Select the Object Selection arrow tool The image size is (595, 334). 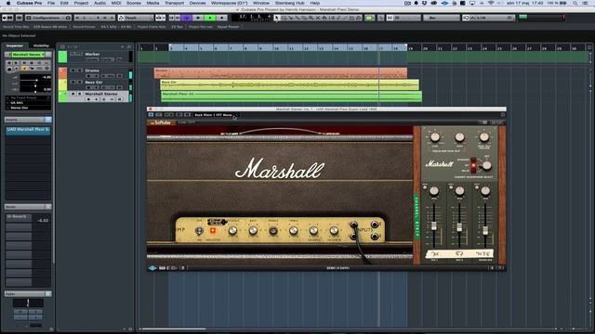(277, 18)
